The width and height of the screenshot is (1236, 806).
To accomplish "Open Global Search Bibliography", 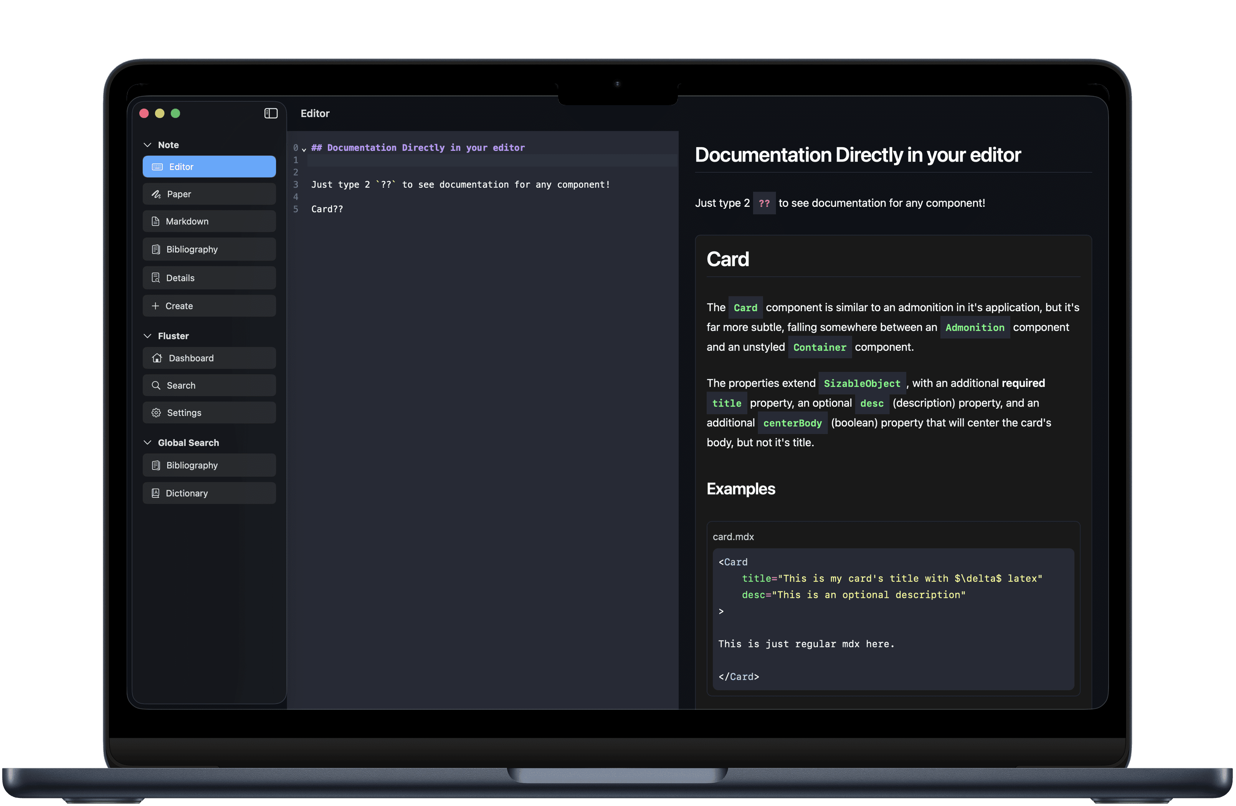I will click(209, 465).
